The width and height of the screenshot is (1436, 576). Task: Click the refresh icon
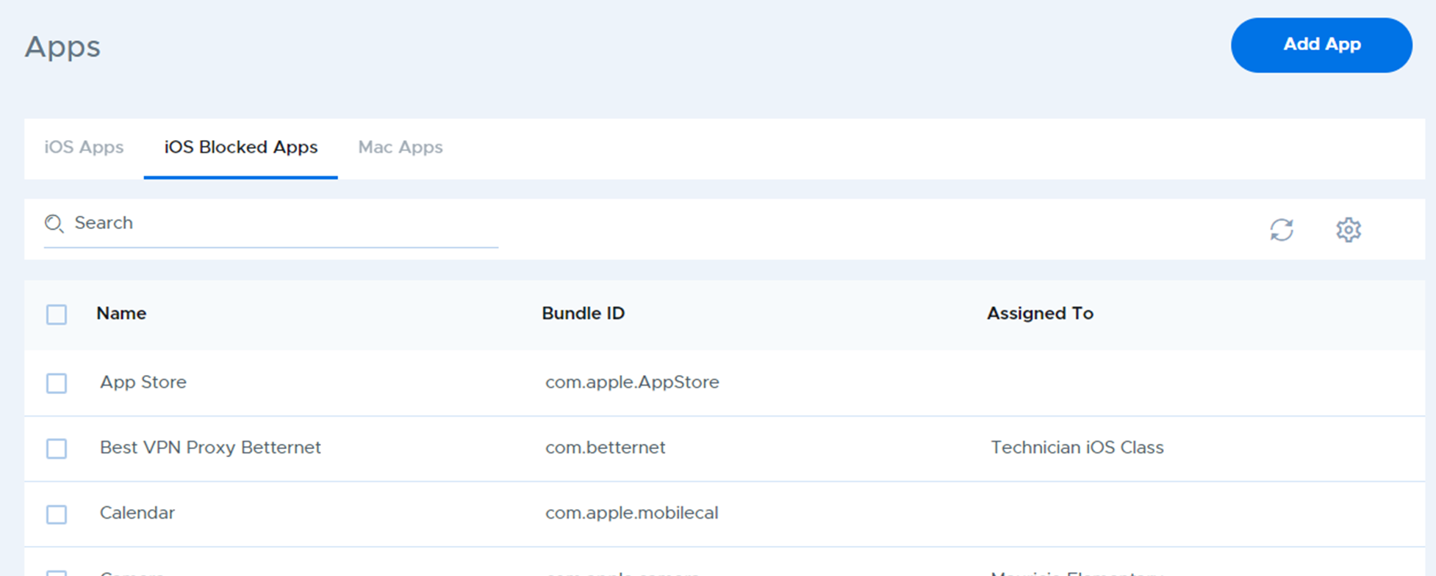(1282, 230)
